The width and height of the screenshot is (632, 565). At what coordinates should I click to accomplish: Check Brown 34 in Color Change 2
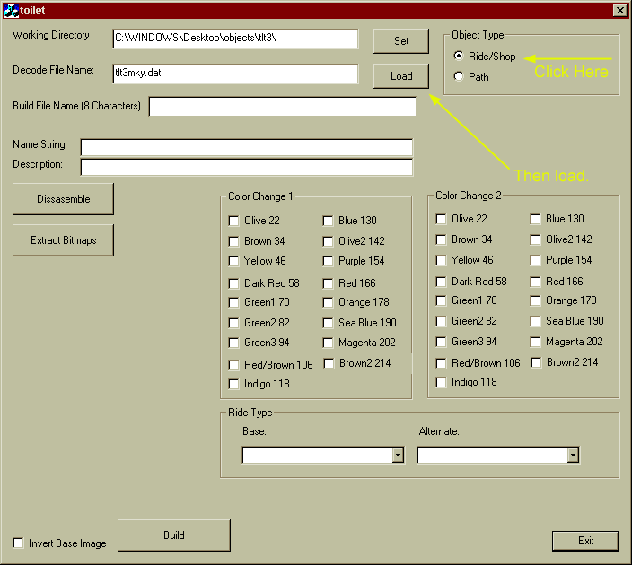tap(442, 239)
